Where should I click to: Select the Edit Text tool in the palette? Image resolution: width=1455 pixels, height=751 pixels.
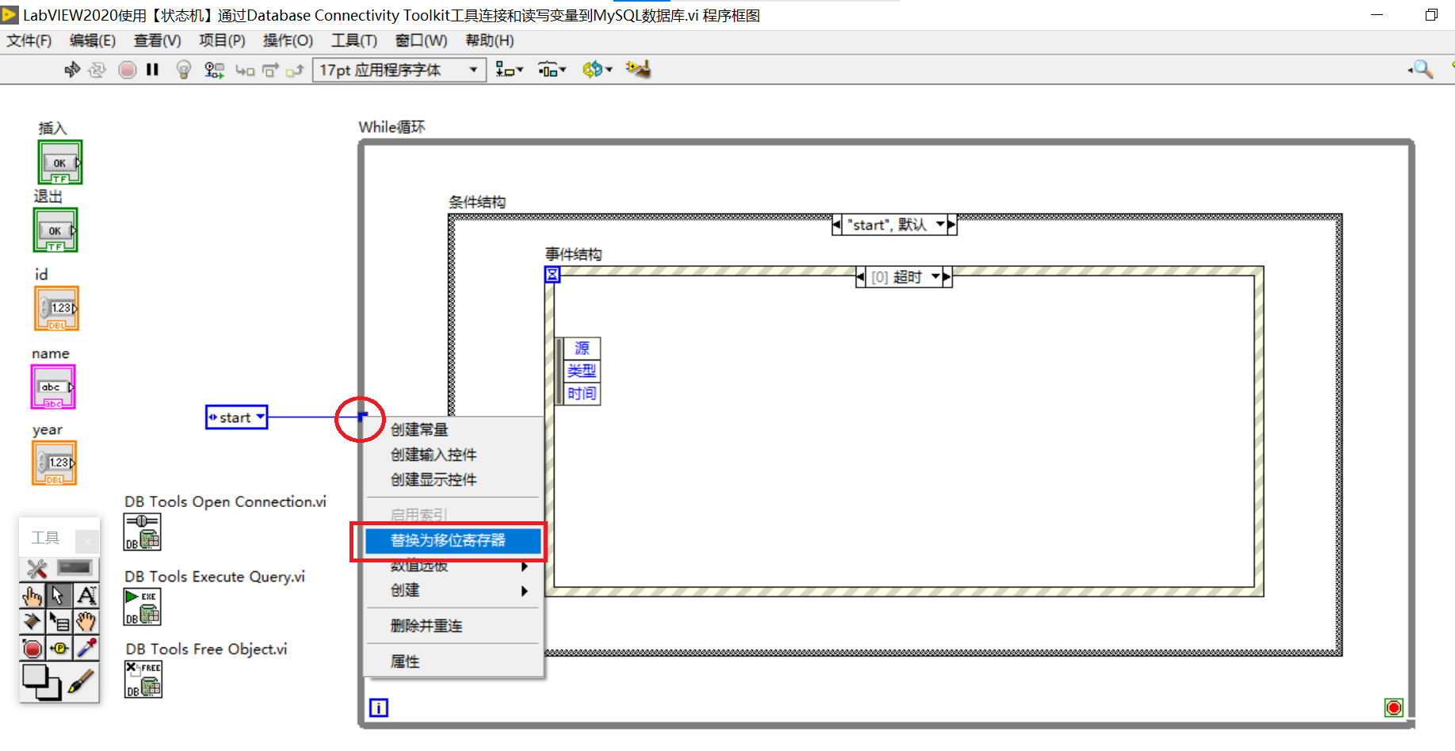coord(87,595)
